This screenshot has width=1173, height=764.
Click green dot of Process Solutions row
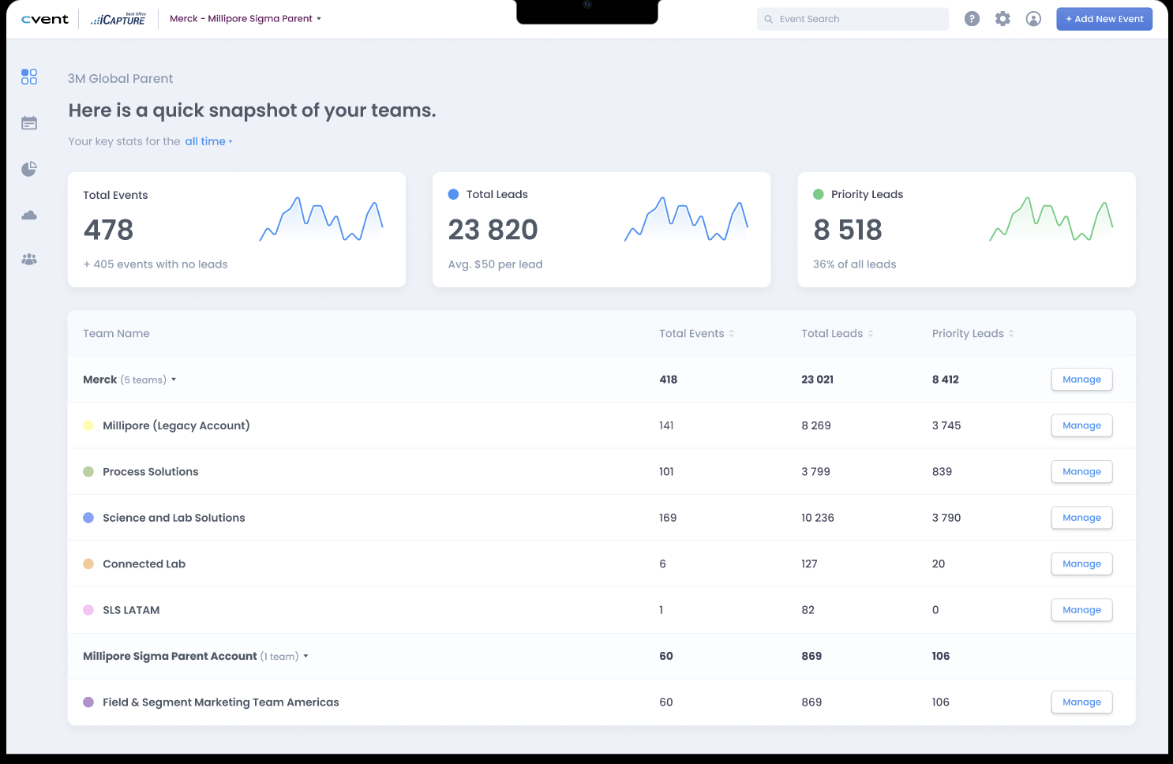pos(88,472)
